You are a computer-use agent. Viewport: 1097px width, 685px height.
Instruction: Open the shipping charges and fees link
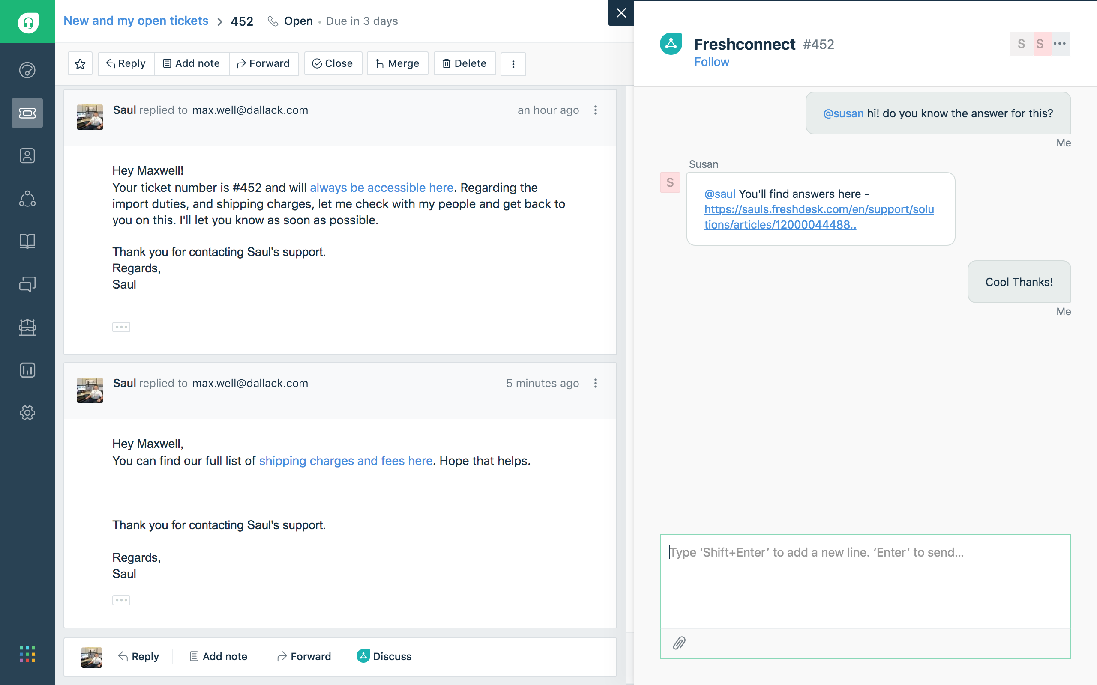(345, 460)
